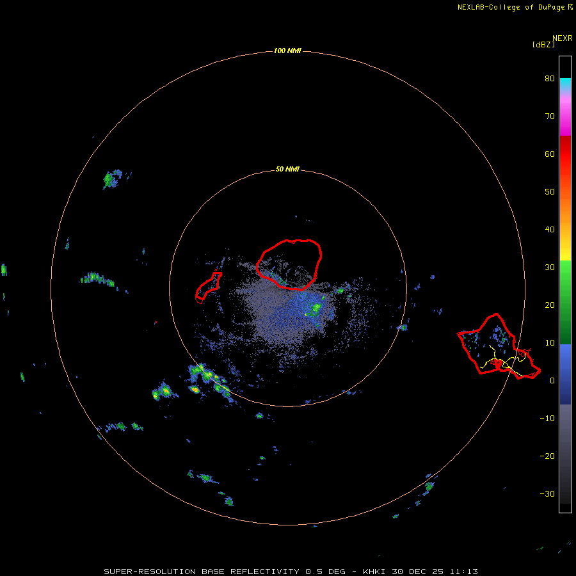This screenshot has height=576, width=576.
Task: Click the 50 NMI range ring label
Action: coord(287,170)
